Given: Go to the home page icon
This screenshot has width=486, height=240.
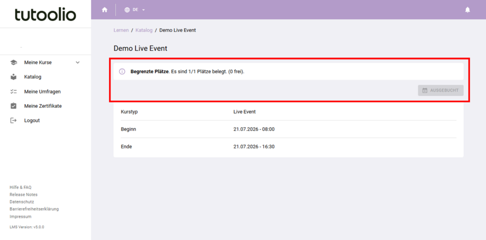Looking at the screenshot, I should [x=105, y=9].
